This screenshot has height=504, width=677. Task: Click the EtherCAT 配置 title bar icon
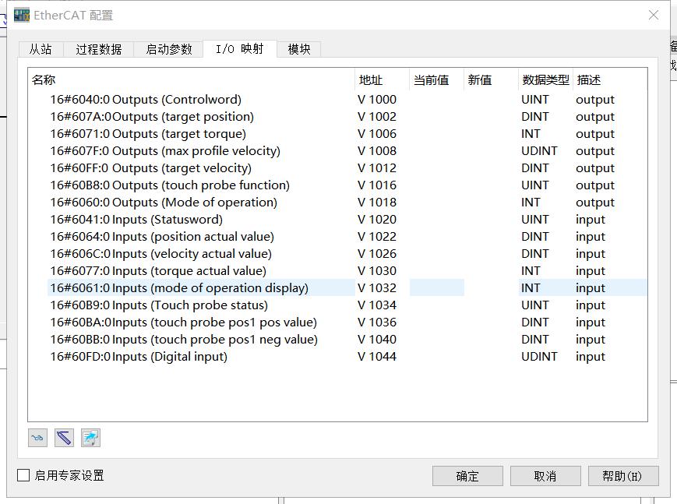point(22,15)
